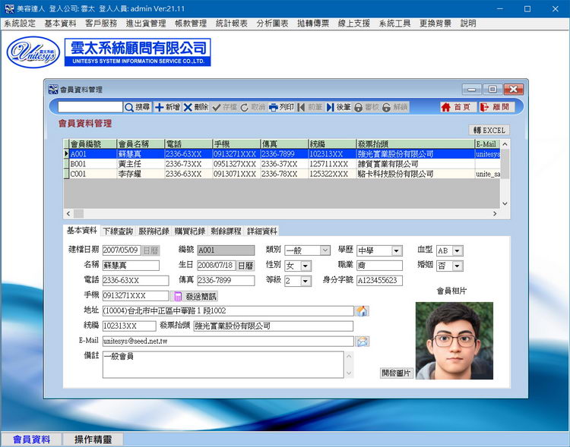Viewport: 570px width, 447px height.
Task: Go to next record with 後筆
Action: pyautogui.click(x=339, y=108)
